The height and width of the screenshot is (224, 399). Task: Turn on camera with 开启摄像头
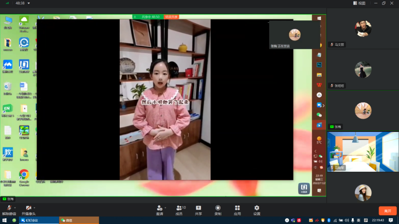coord(29,208)
